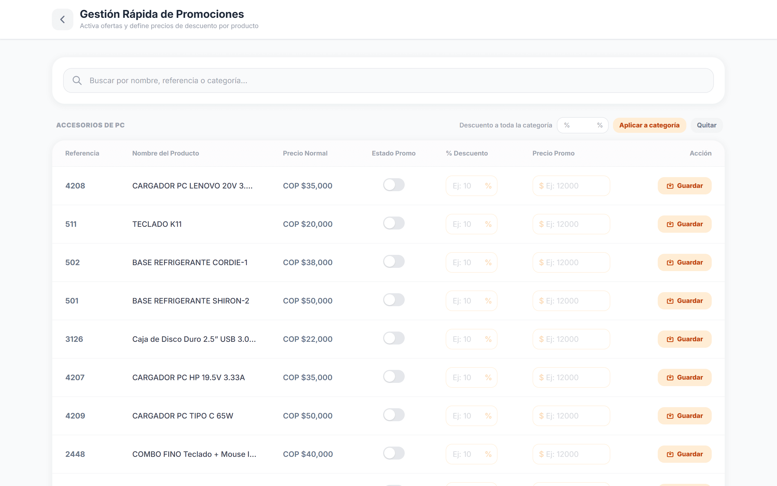Click the category discount percent field
The height and width of the screenshot is (486, 777).
pos(582,125)
